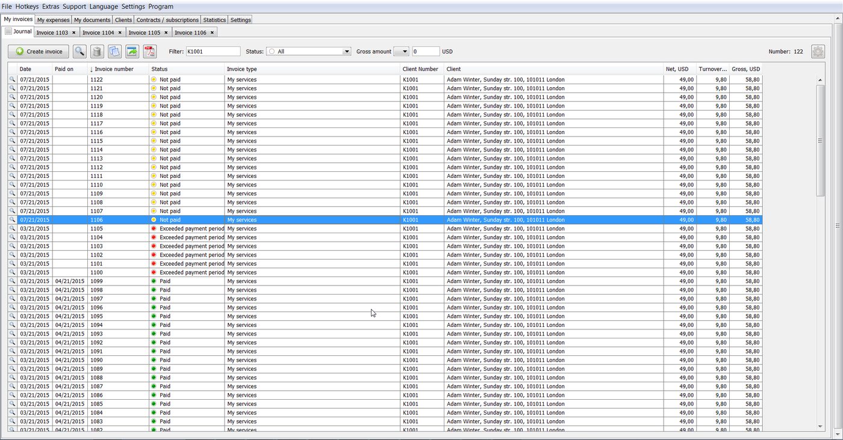This screenshot has height=440, width=843.
Task: Click the trash can delete icon
Action: (97, 52)
